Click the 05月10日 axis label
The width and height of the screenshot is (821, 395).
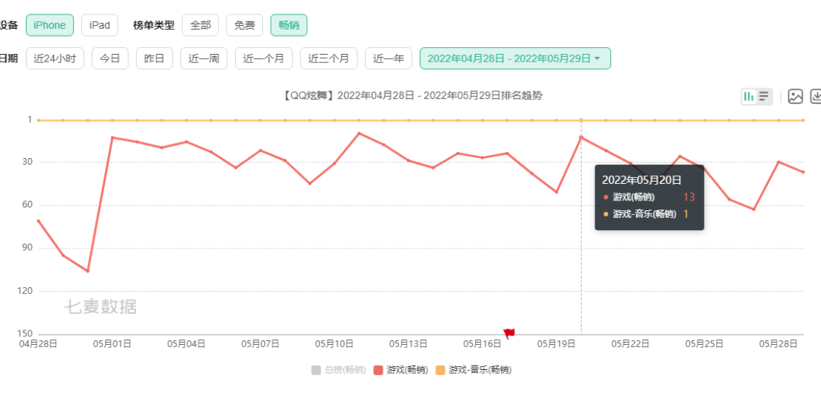click(x=334, y=344)
